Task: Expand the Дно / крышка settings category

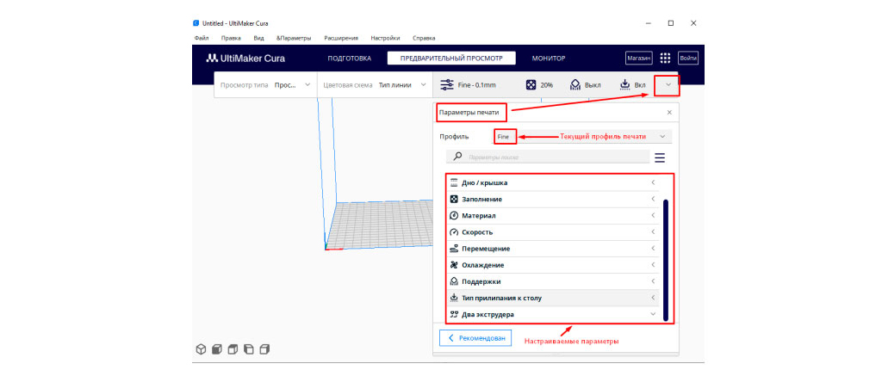Action: pos(553,182)
